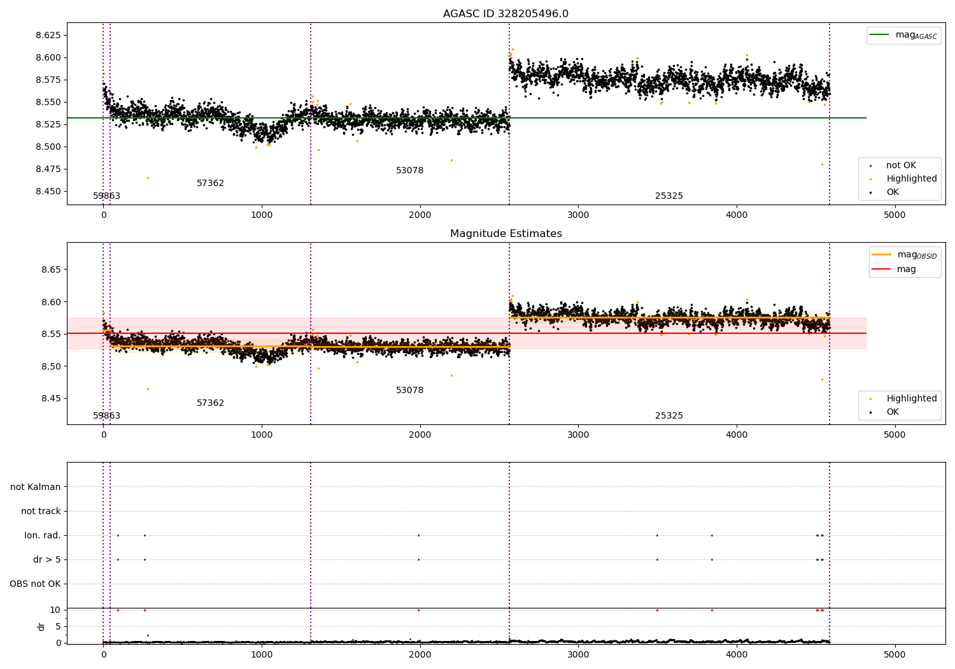The height and width of the screenshot is (669, 955).
Task: Click x-axis tick 5000 under the top plot
Action: [895, 215]
